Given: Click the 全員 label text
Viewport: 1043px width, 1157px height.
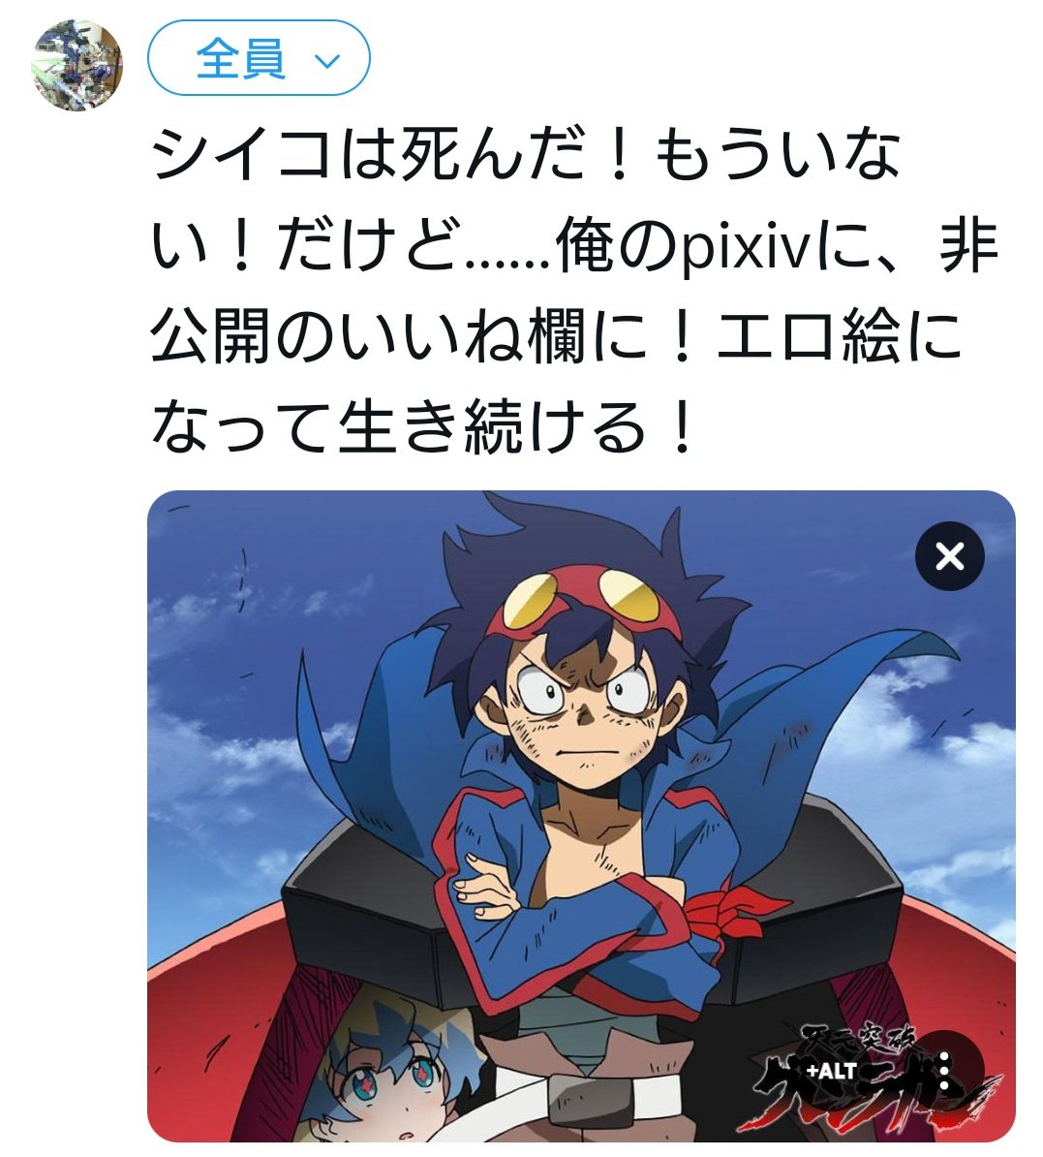Looking at the screenshot, I should pos(240,58).
